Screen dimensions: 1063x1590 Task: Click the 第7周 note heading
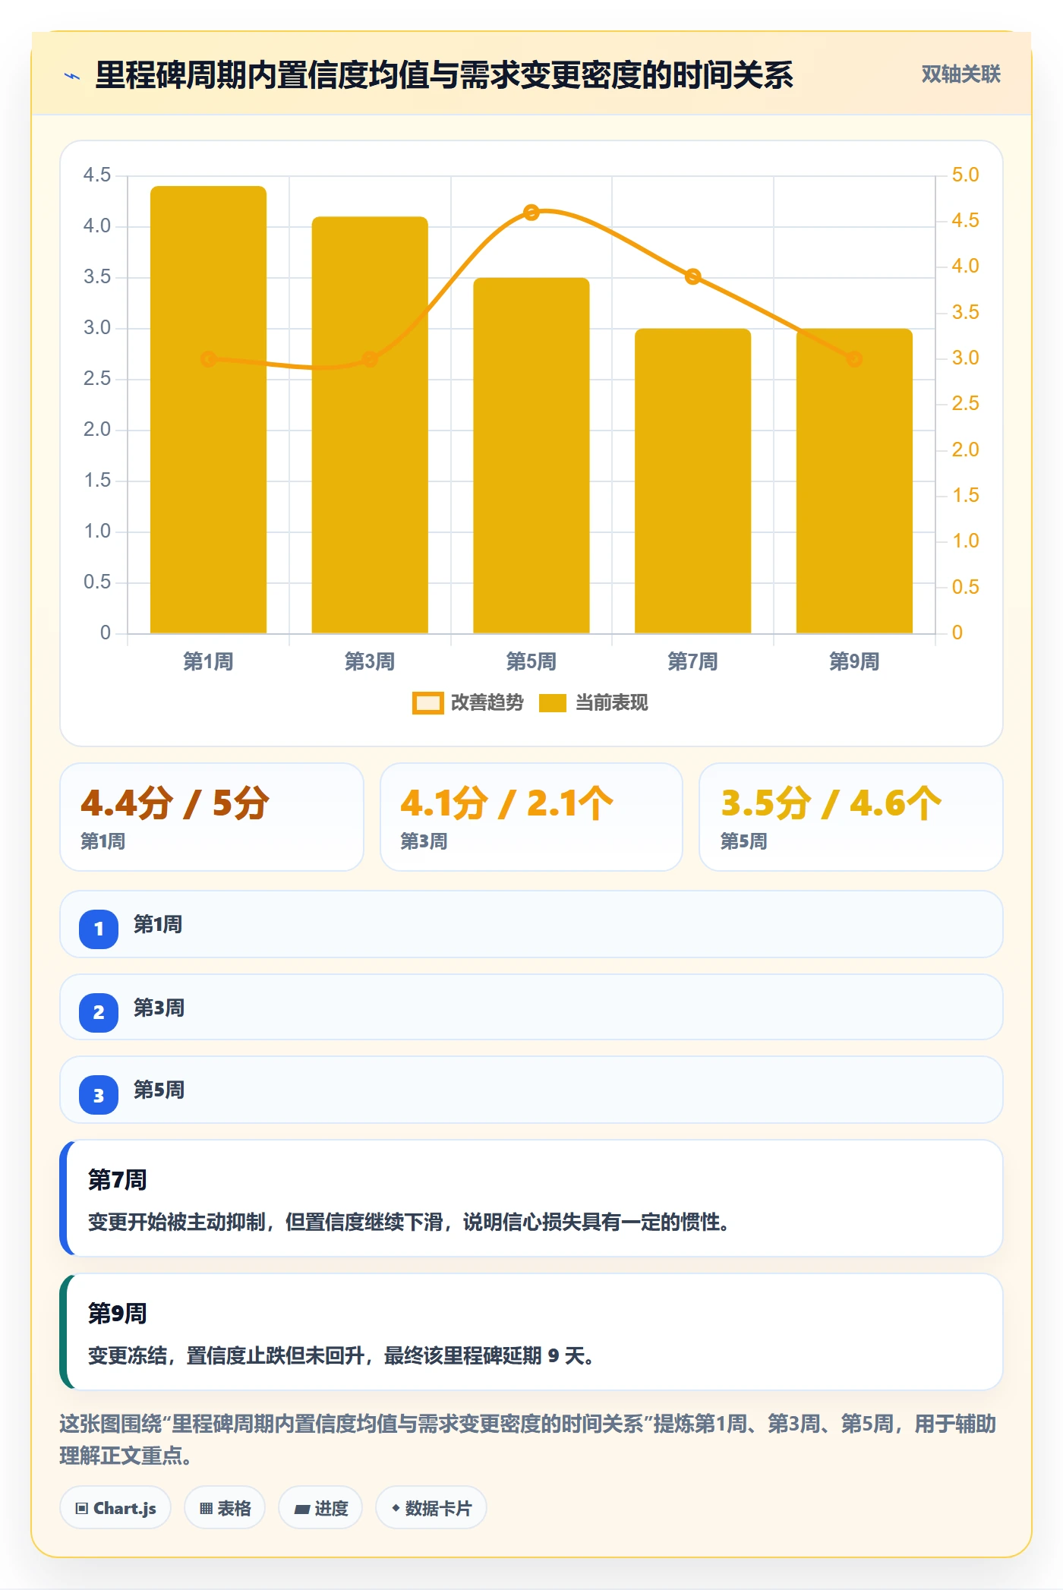(x=117, y=1180)
